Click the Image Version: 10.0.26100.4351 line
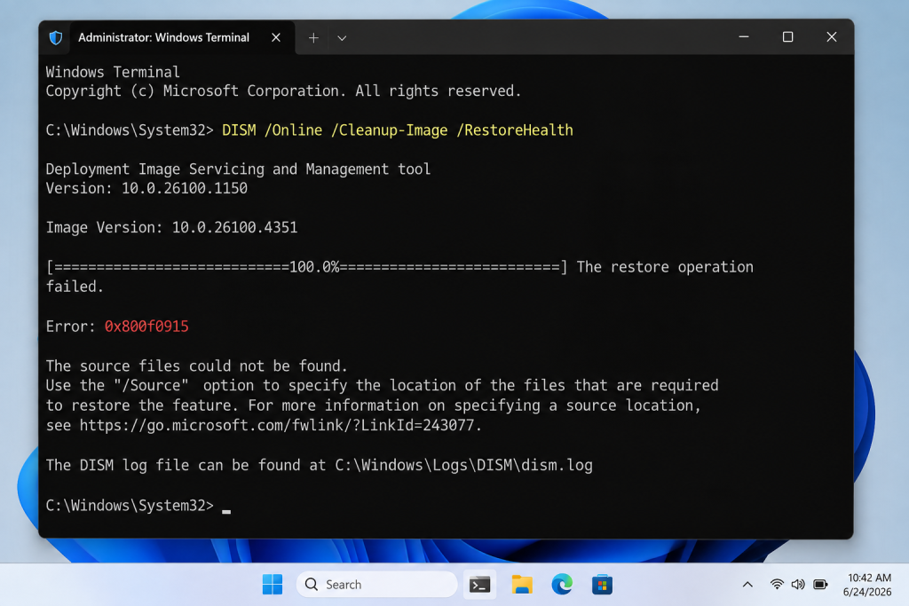The height and width of the screenshot is (606, 909). pos(171,228)
